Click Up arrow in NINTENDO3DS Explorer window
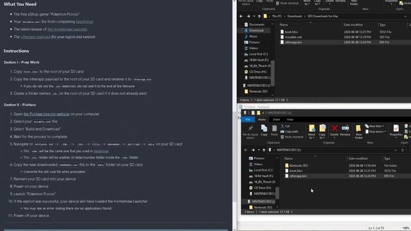Screen dimensions: 411x231 (x=264, y=150)
